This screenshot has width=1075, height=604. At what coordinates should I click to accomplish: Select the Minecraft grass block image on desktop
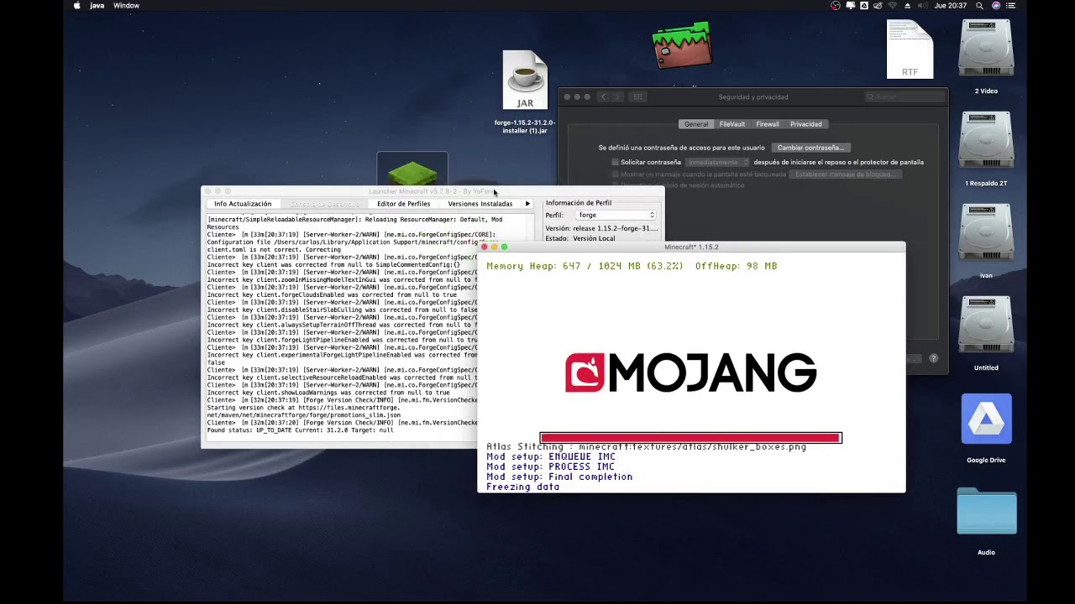[683, 45]
